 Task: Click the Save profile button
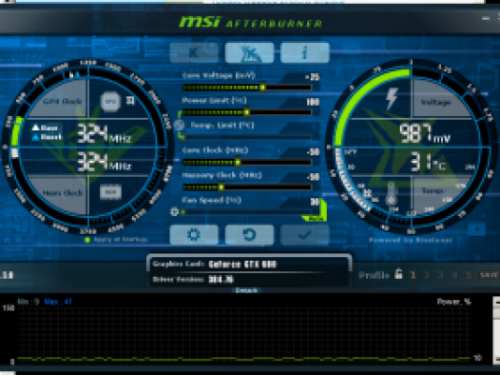point(489,275)
